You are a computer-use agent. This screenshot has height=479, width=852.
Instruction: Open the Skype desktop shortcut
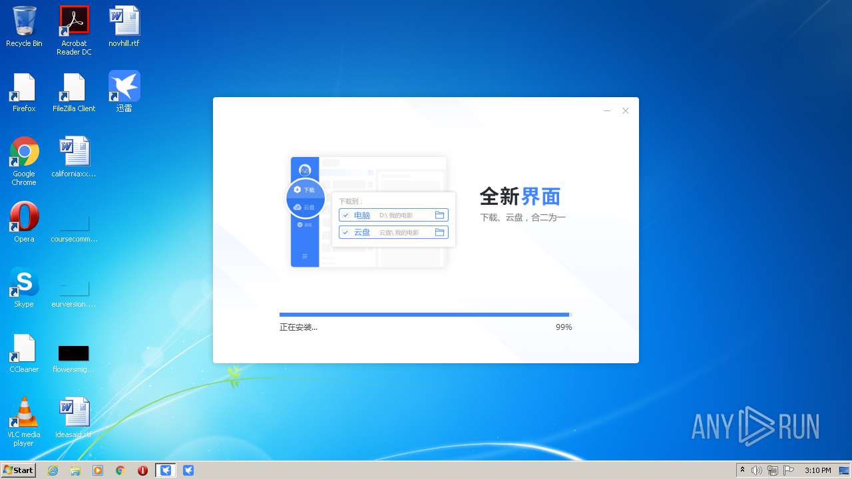(x=24, y=287)
